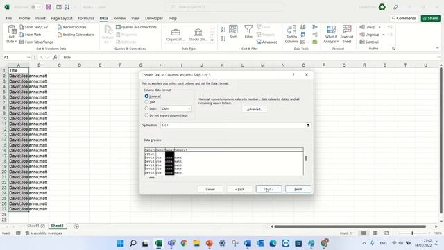
Task: Select the Sheet1 (2) tab
Action: pos(36,226)
